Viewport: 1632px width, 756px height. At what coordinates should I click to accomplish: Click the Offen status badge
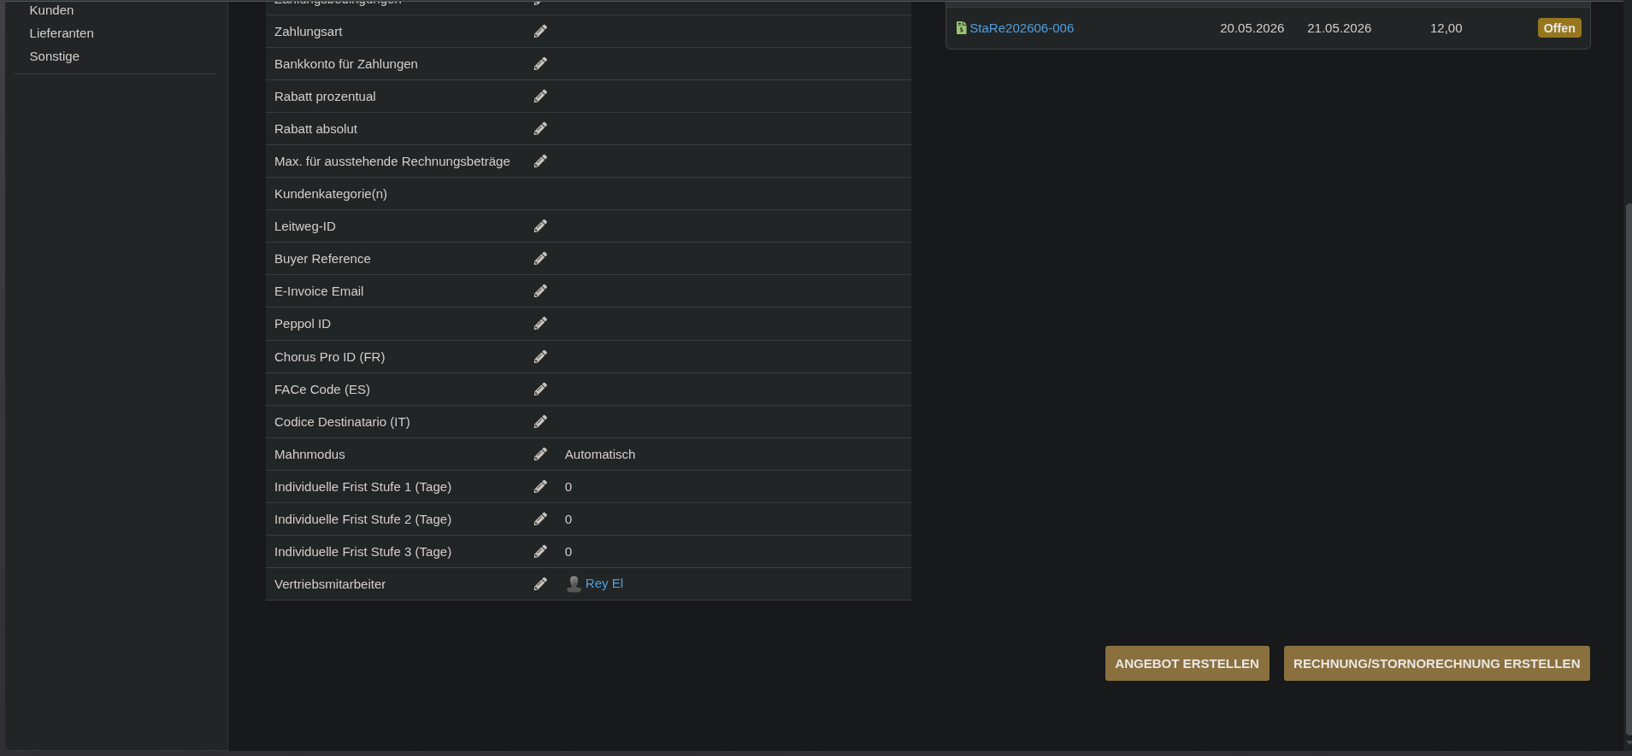pyautogui.click(x=1559, y=28)
